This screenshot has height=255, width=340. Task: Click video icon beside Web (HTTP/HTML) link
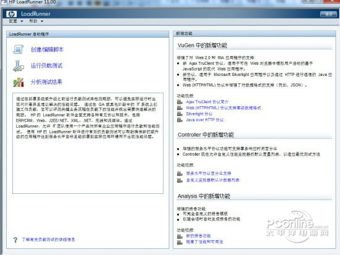[180, 108]
